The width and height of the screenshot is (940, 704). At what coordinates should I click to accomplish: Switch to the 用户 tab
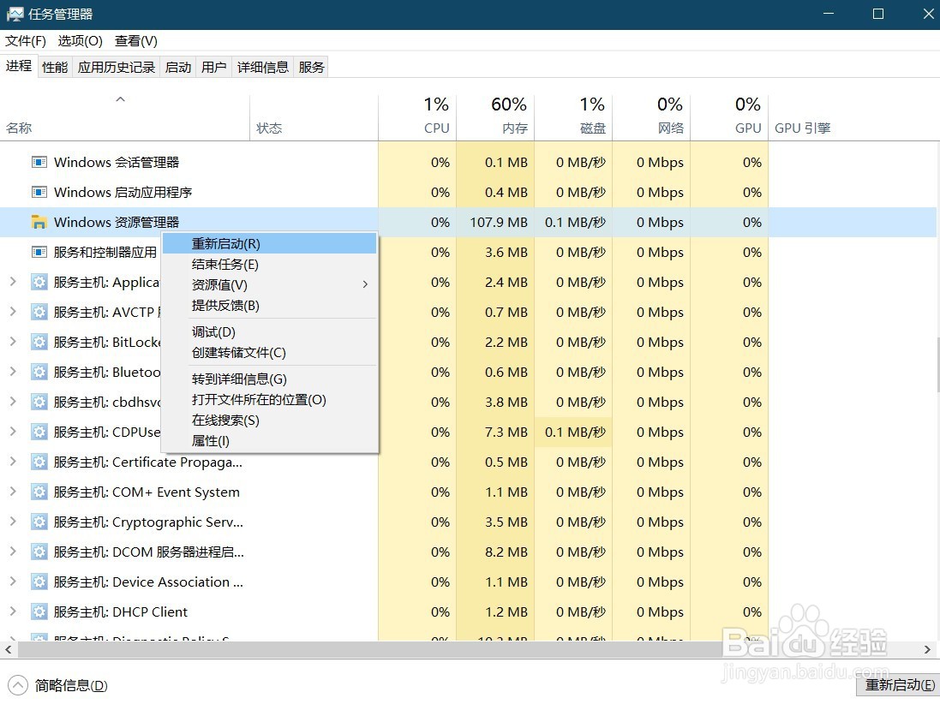tap(214, 67)
